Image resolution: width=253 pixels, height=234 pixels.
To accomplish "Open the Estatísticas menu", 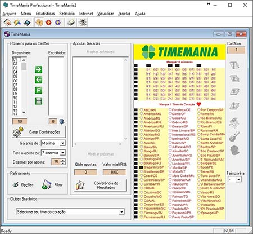I will pyautogui.click(x=45, y=14).
